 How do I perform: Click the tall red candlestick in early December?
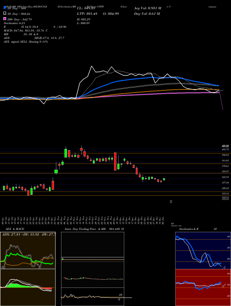115,161
